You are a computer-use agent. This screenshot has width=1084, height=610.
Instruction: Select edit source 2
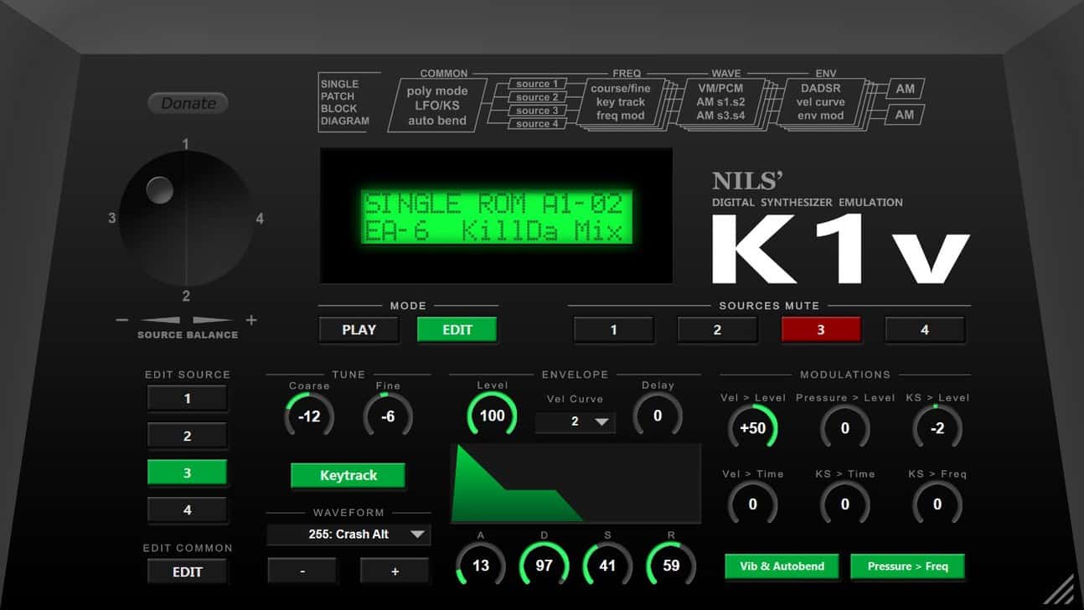click(187, 436)
